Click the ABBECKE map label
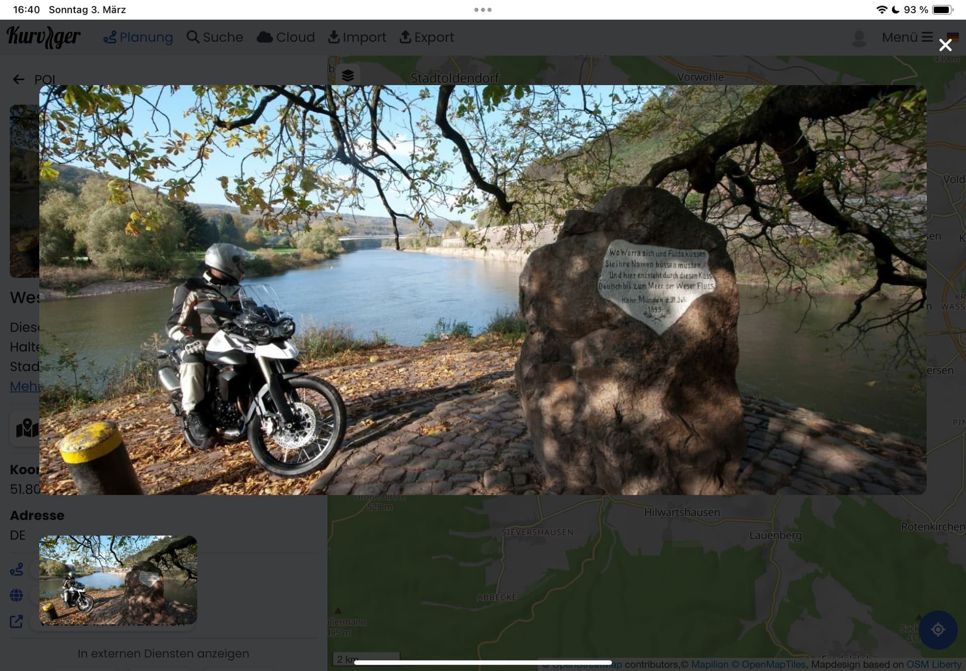 pos(497,598)
